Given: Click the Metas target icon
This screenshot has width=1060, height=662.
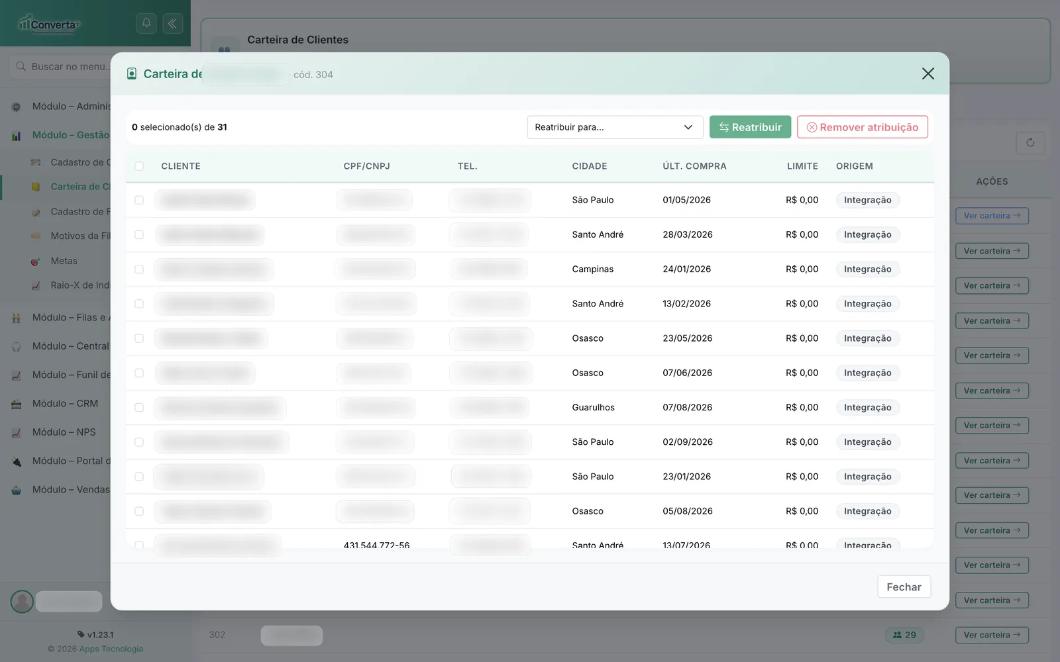Looking at the screenshot, I should [36, 261].
